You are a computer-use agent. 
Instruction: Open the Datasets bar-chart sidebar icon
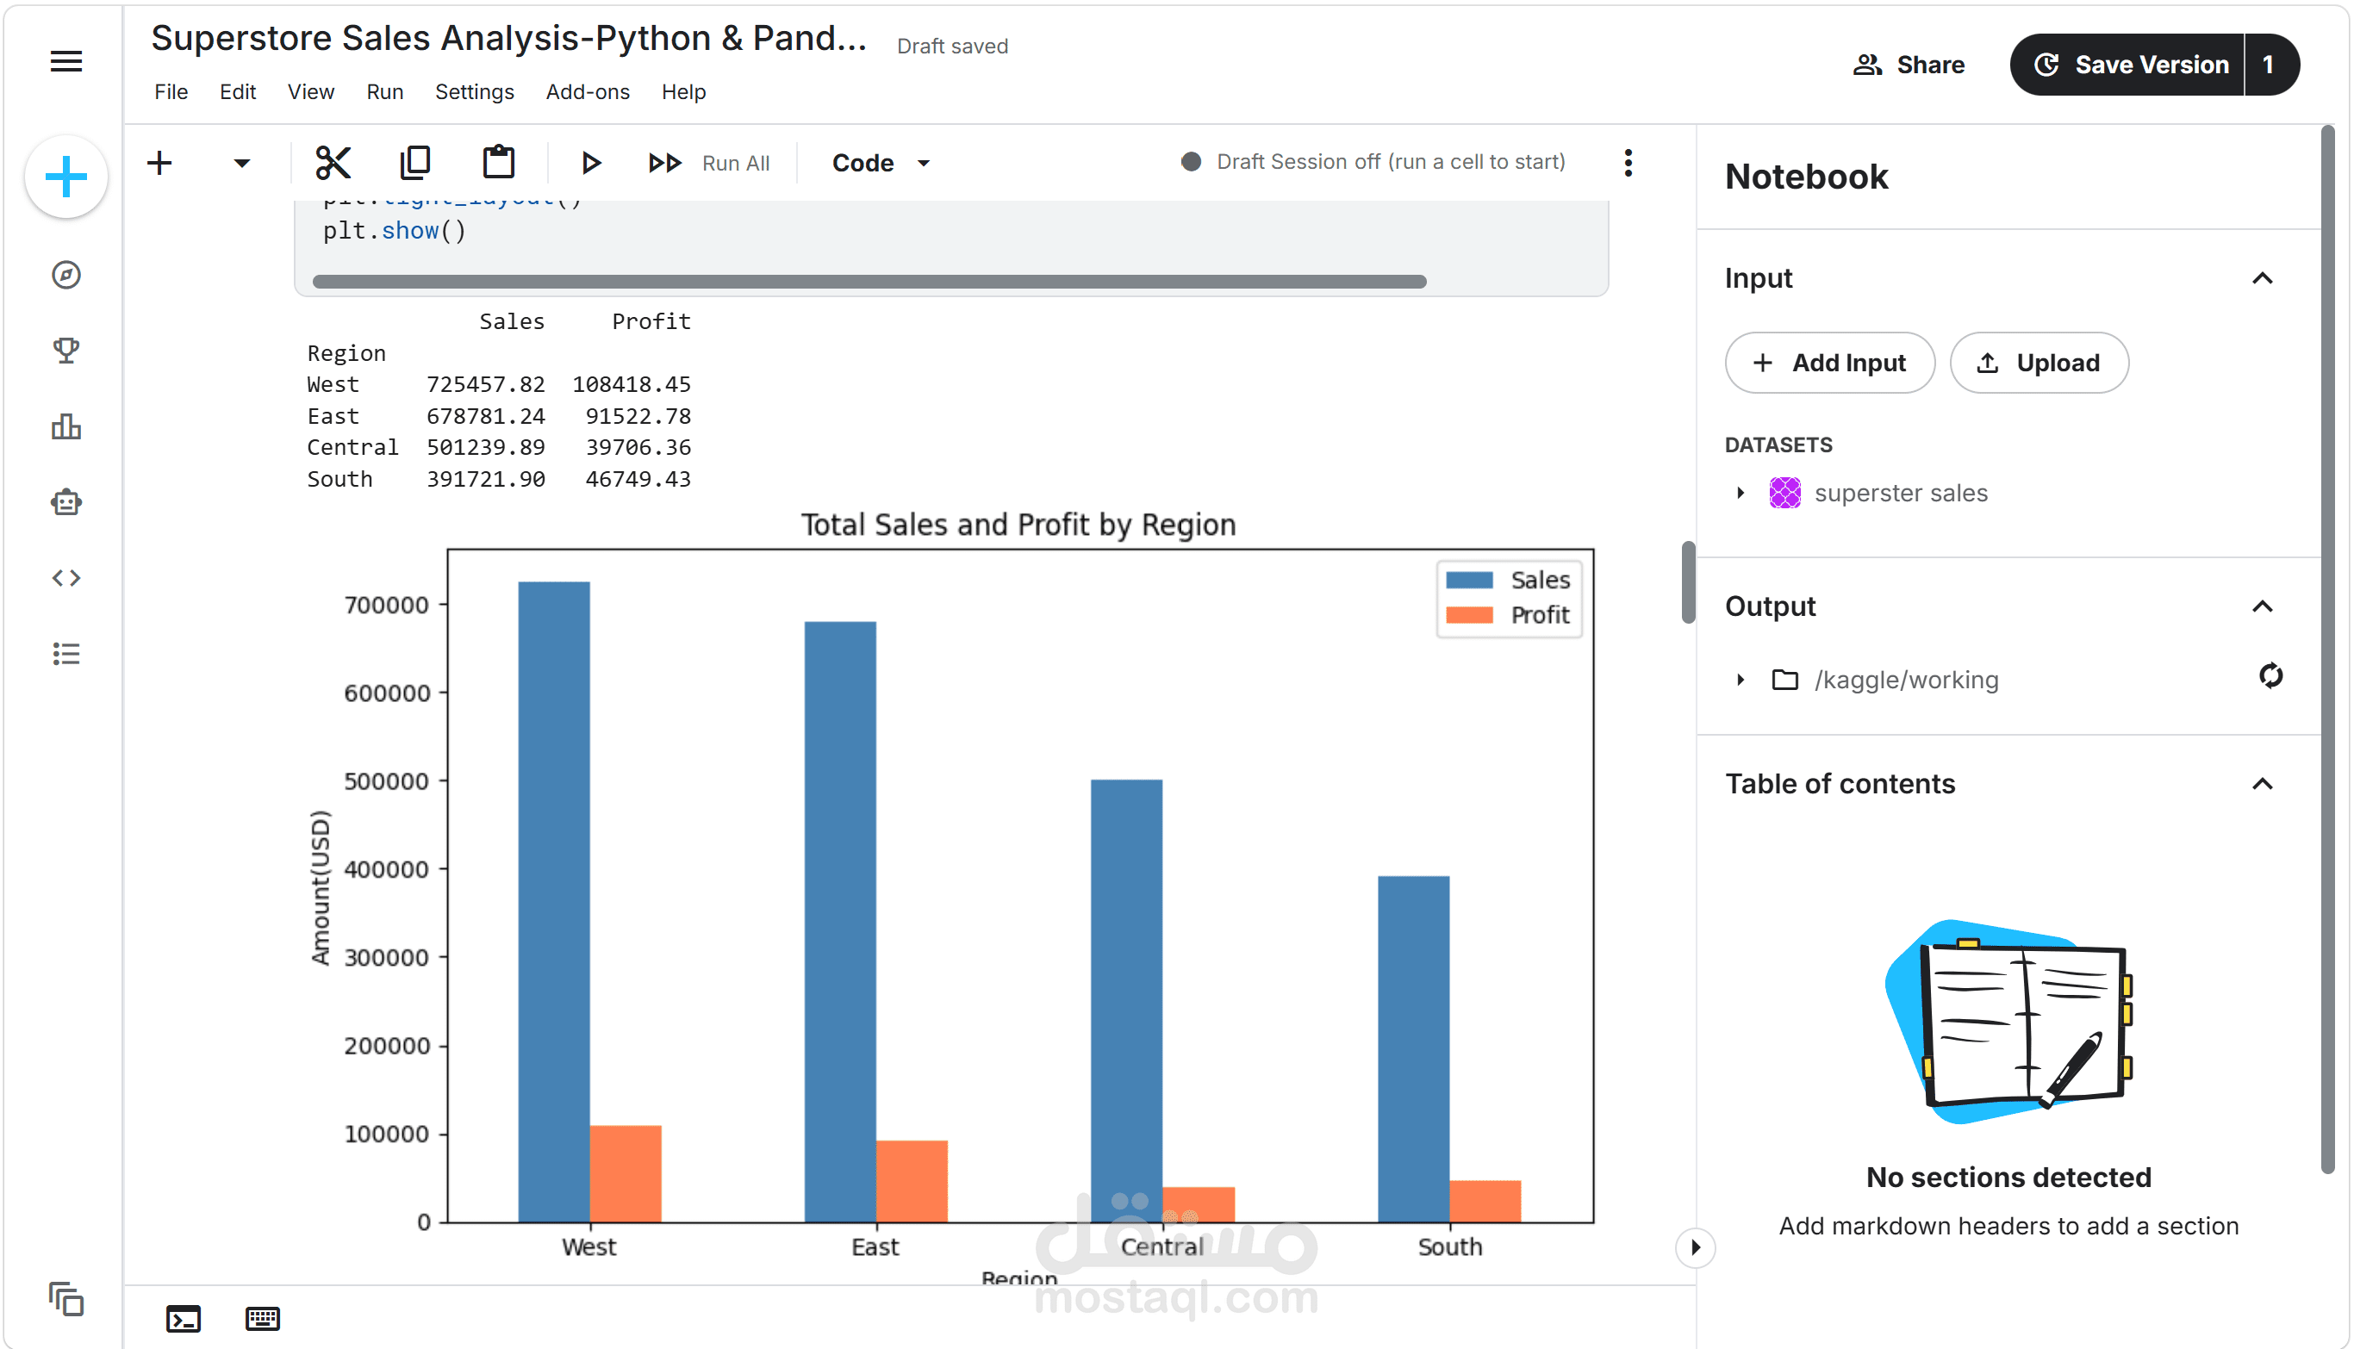pyautogui.click(x=65, y=426)
